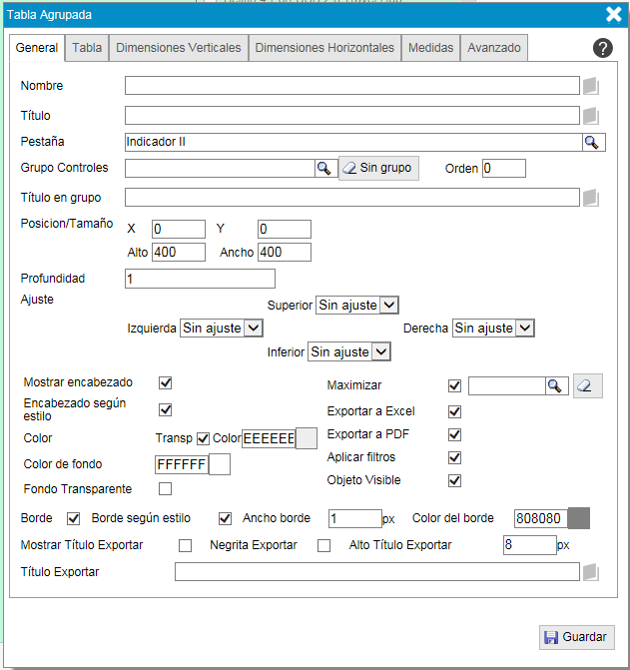Click the magnifier icon in Maximizar field
The height and width of the screenshot is (670, 630).
(555, 386)
